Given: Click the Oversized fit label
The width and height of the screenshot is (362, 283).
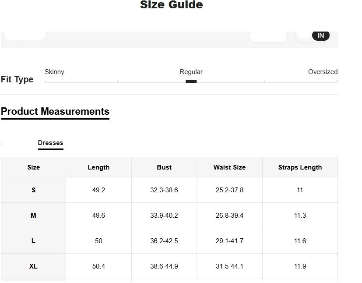Looking at the screenshot, I should pyautogui.click(x=323, y=72).
